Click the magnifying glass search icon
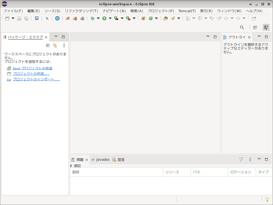The image size is (273, 205). (x=242, y=27)
